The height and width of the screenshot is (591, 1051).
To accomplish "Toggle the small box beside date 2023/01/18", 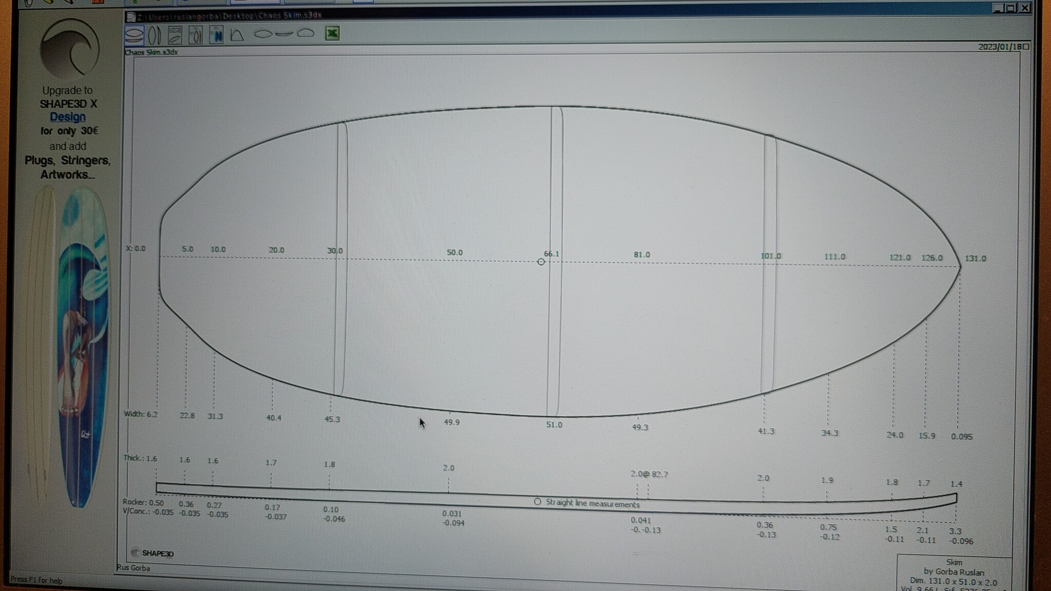I will pos(1026,47).
